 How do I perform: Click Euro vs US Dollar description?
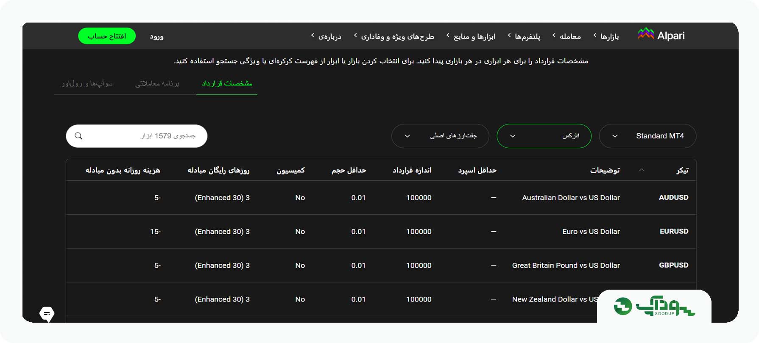(x=591, y=231)
